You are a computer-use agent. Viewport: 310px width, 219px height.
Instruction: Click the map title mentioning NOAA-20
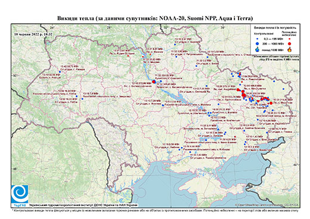[x=155, y=18]
